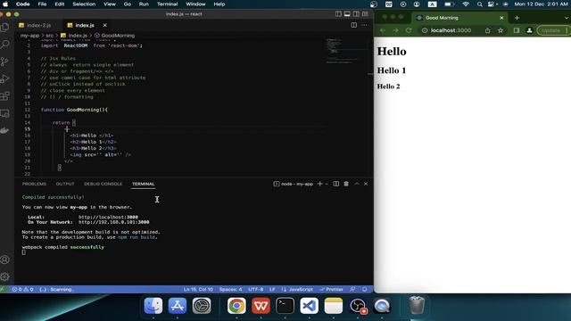Share this page icon in Chrome
This screenshot has height=321, width=571.
coord(487,30)
